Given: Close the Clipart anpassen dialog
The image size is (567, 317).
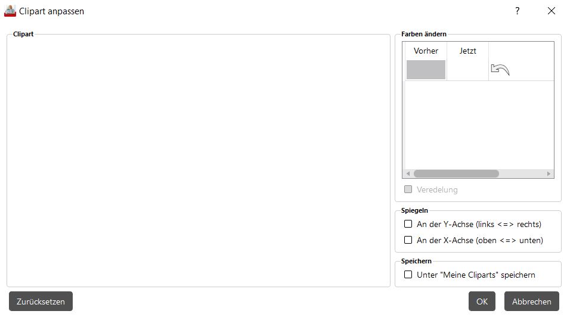Looking at the screenshot, I should pyautogui.click(x=551, y=11).
